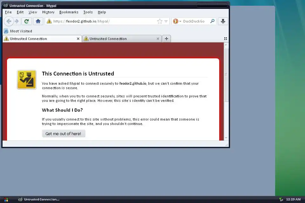
Task: Open the Home page button
Action: (38, 21)
